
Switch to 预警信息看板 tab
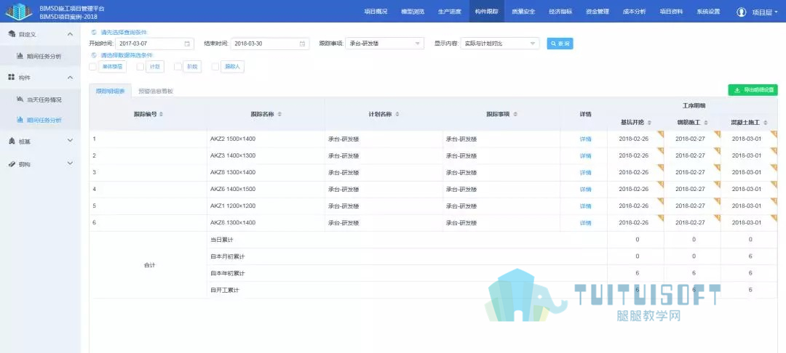coord(156,91)
